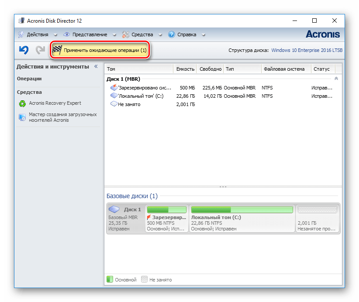Collapse the Действия и инструменты side panel
Screen dimensions: 359x302
(96, 66)
